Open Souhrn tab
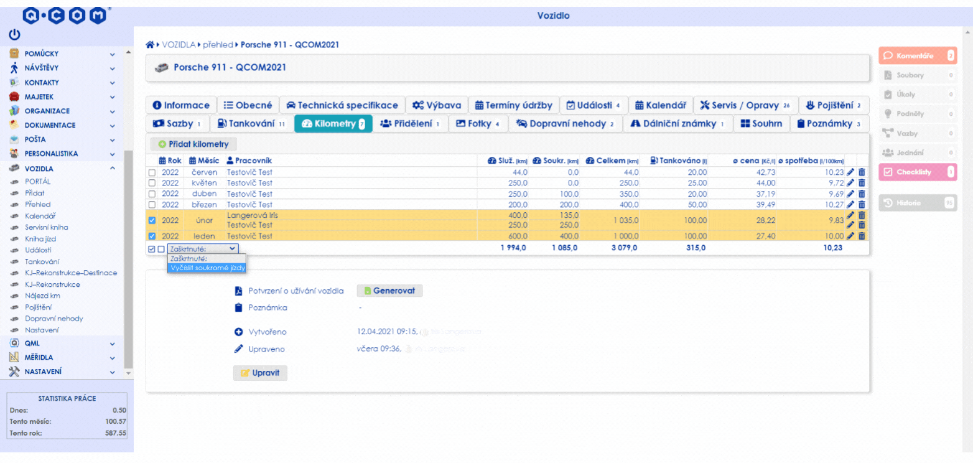The image size is (973, 463). 761,124
